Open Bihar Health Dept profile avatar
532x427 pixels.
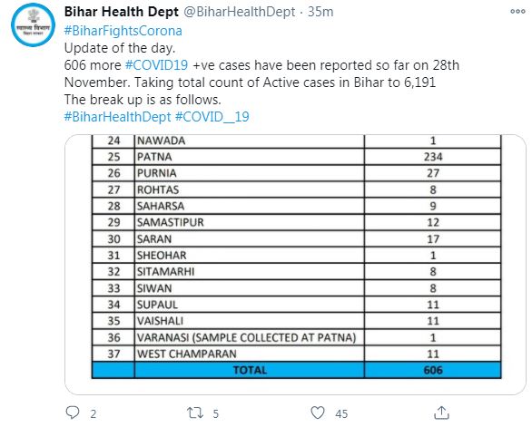point(33,25)
